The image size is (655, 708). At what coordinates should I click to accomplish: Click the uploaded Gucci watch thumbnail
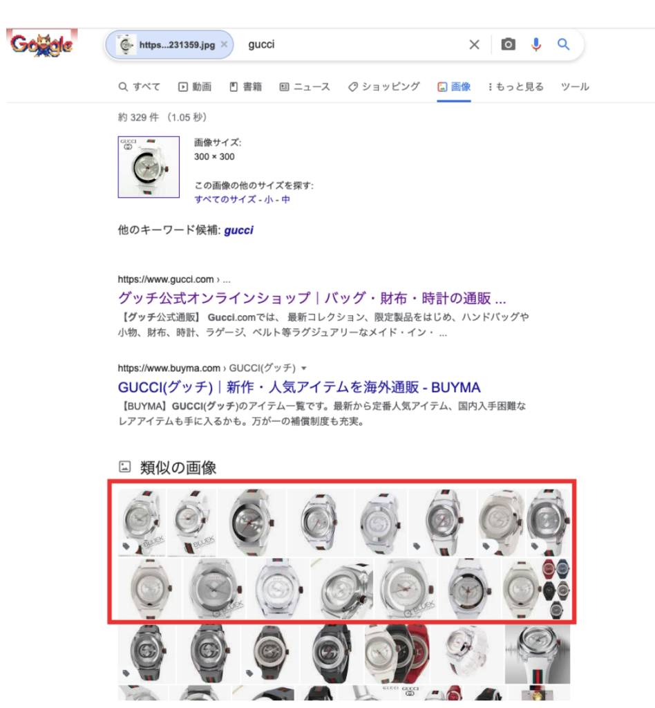pos(149,167)
